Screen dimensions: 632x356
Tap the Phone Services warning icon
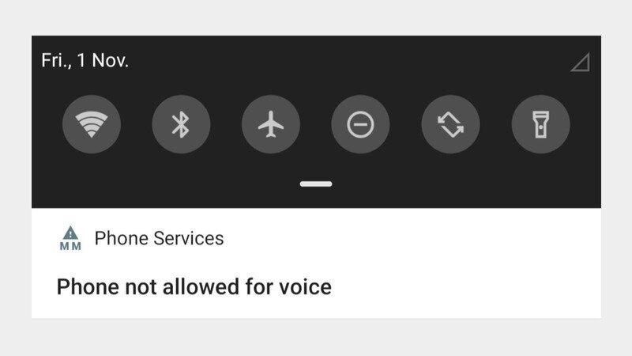click(70, 233)
